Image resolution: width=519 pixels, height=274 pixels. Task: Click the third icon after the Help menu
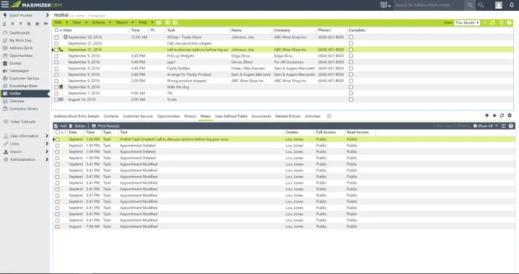pos(175,22)
